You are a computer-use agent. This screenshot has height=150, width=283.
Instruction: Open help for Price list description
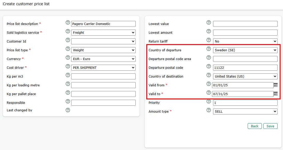[68, 23]
